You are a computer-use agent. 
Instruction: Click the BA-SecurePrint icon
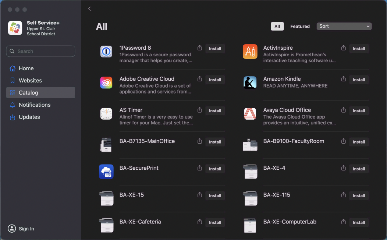coord(106,172)
